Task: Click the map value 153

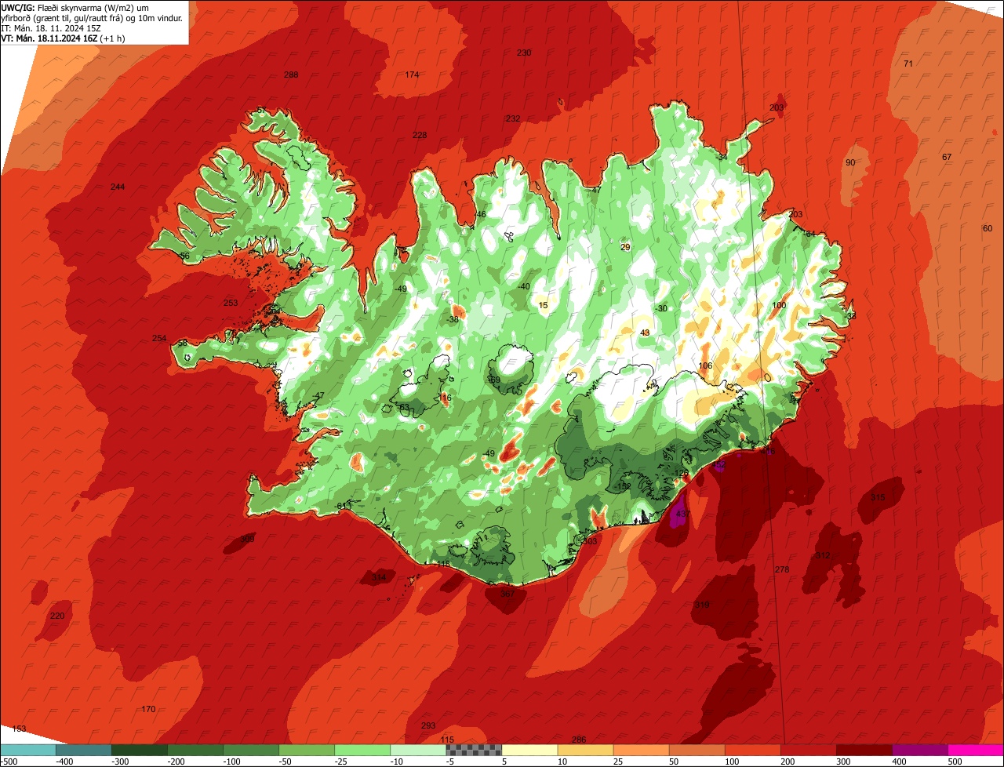Action: tap(20, 729)
